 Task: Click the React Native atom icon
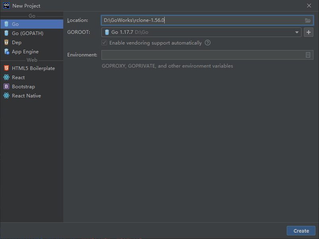(6, 95)
